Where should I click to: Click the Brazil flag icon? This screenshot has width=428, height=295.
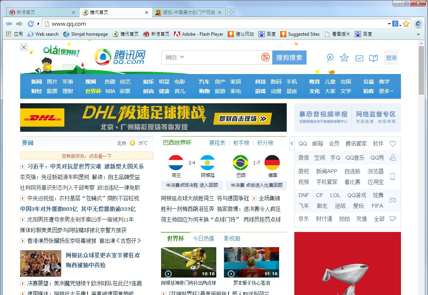click(241, 163)
